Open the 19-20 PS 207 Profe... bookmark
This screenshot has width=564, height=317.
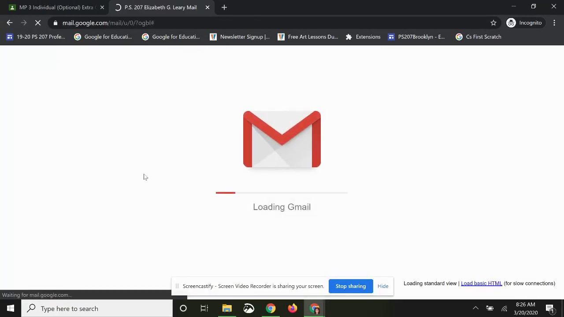pos(36,37)
